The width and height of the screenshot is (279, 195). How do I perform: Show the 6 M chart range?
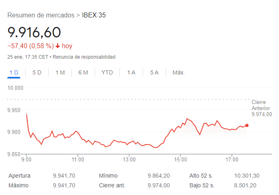(83, 72)
